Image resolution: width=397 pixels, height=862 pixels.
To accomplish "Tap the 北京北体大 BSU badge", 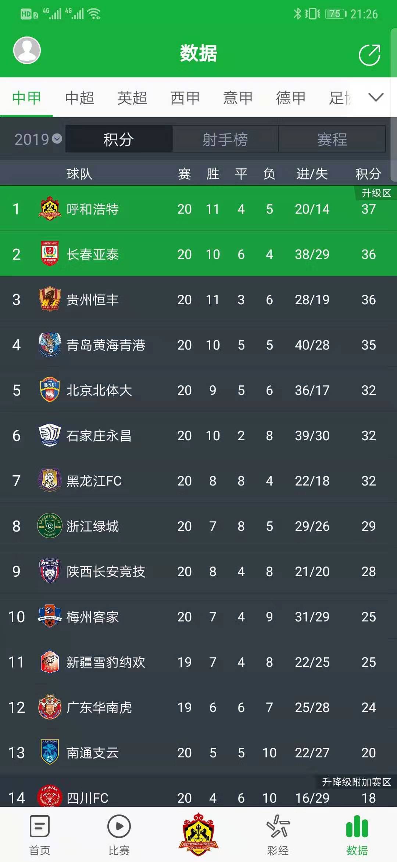I will 50,390.
